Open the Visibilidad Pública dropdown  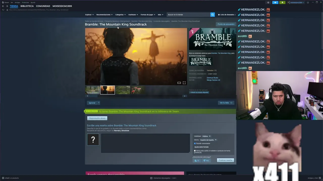pos(206,136)
